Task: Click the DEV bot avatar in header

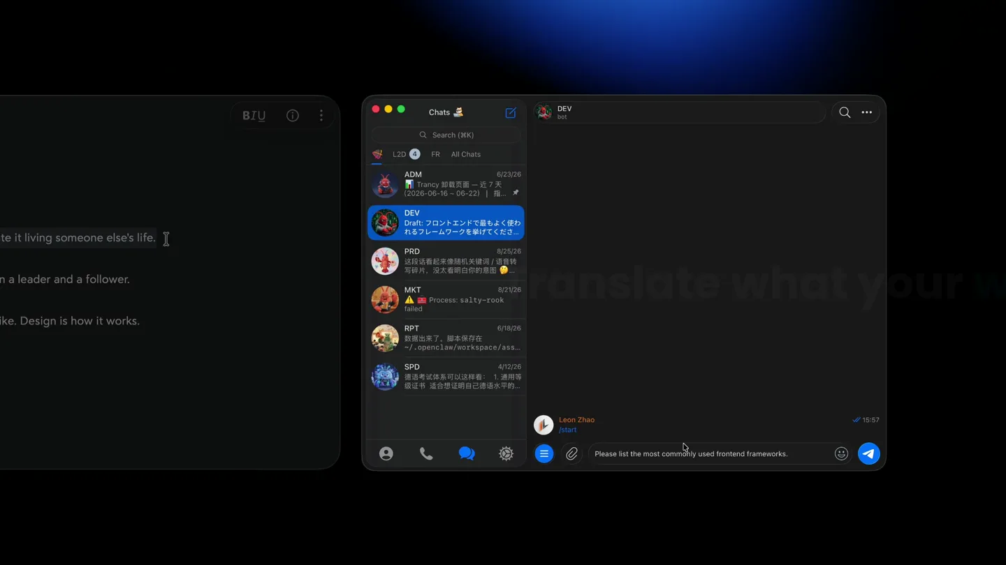Action: (x=544, y=112)
